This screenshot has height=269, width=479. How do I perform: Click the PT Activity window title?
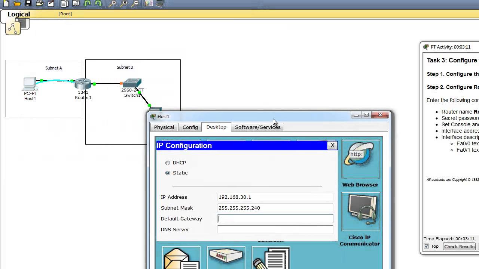click(450, 47)
